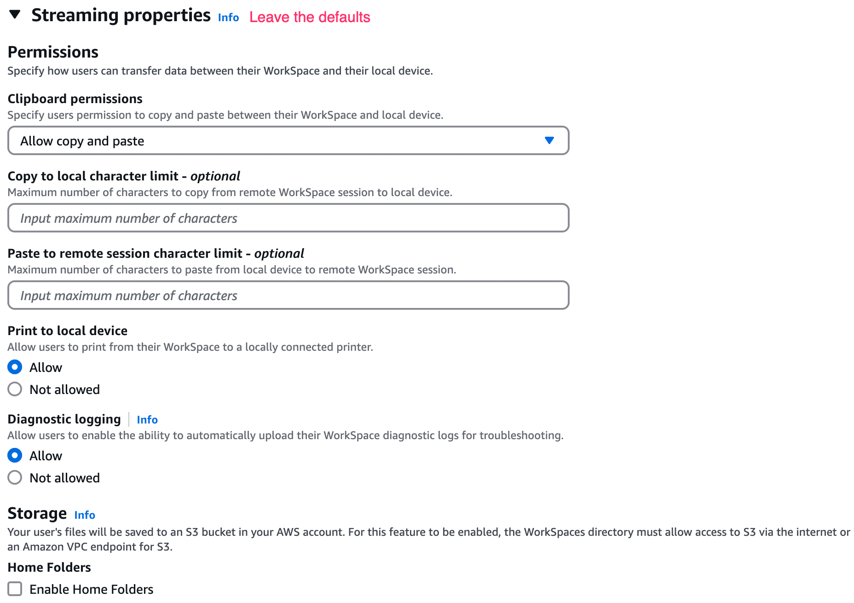The image size is (854, 603).
Task: Open Info link beside Streaming properties
Action: pyautogui.click(x=228, y=17)
